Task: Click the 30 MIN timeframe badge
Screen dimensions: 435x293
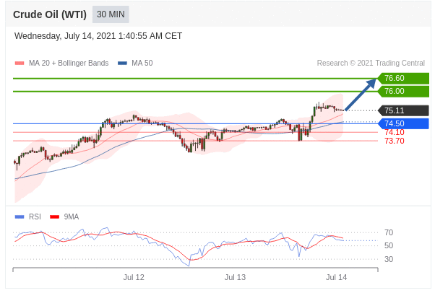Action: [x=111, y=14]
